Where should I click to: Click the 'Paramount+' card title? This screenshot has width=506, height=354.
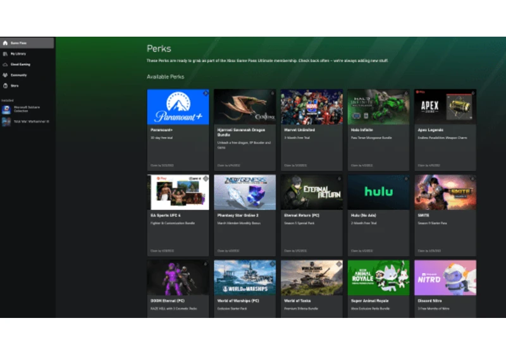coord(162,130)
